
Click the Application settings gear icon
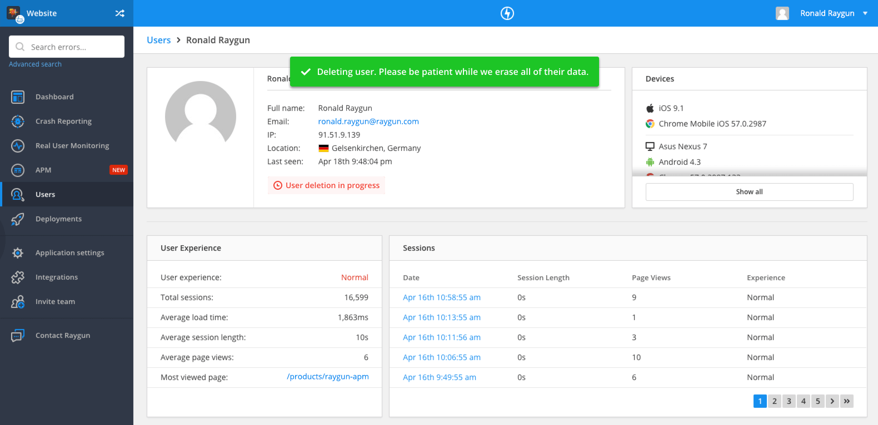coord(18,253)
